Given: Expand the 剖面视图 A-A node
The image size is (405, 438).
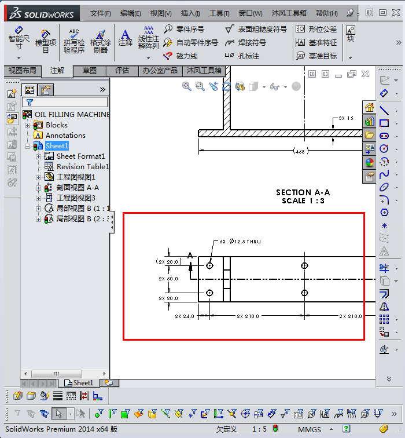Looking at the screenshot, I should pyautogui.click(x=39, y=188).
